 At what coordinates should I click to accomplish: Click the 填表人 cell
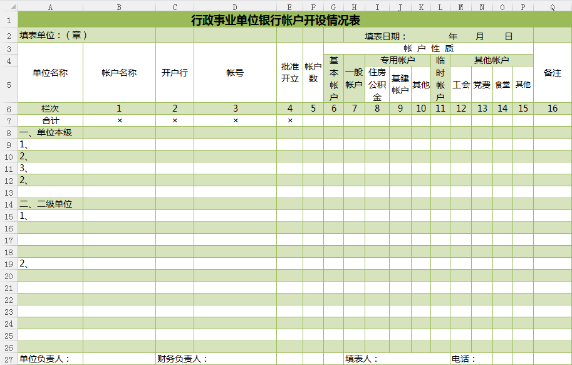click(x=362, y=359)
